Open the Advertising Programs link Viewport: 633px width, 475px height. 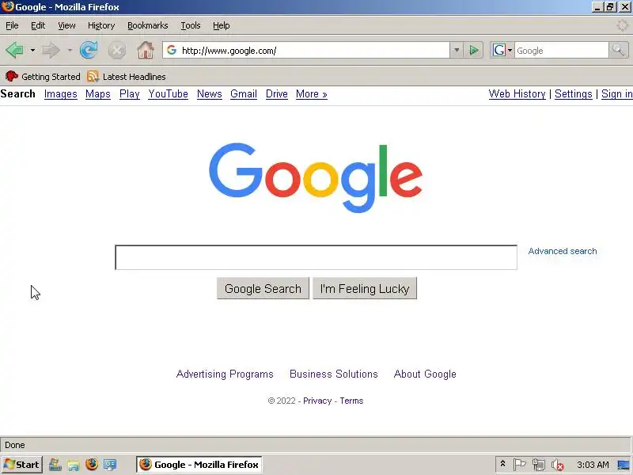(225, 374)
